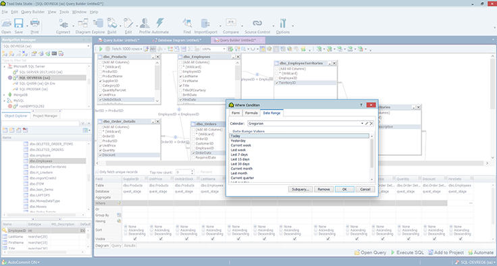The image size is (497, 266).
Task: Enable Only fetch unique records
Action: tap(97, 172)
